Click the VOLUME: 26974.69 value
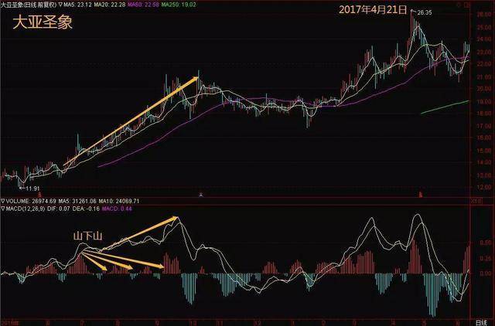The width and height of the screenshot is (495, 326). tap(30, 201)
